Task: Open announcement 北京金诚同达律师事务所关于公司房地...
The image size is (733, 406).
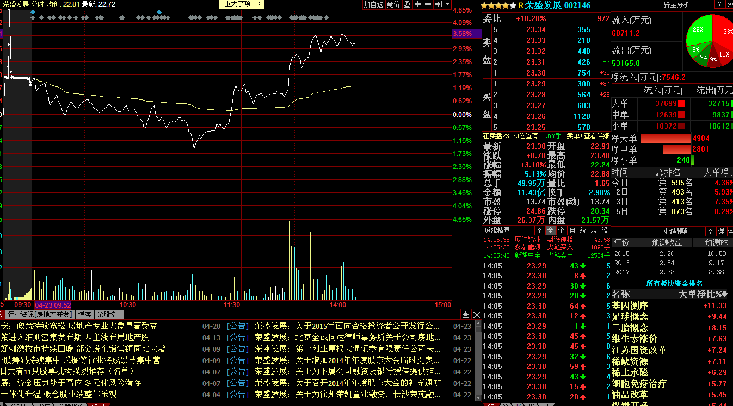Action: point(368,338)
